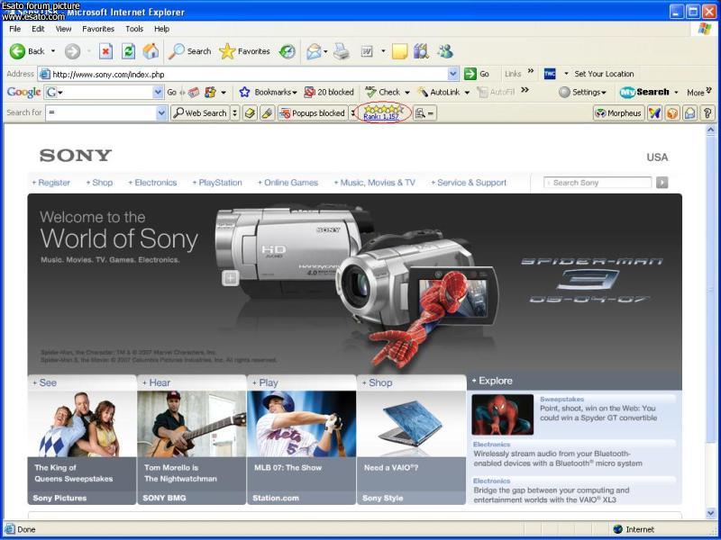Click the yellow note icon in toolbar
This screenshot has width=721, height=540.
(x=399, y=51)
